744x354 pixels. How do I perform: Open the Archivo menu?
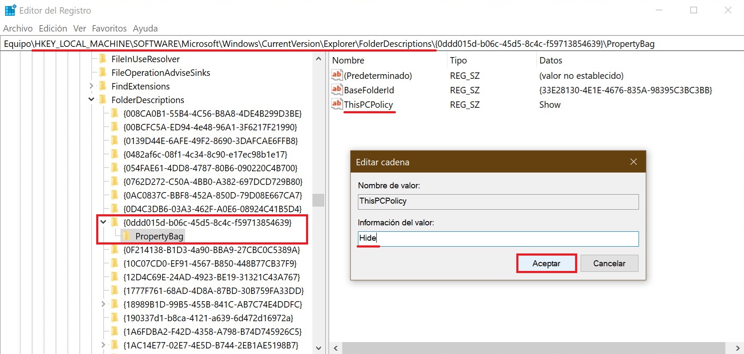pos(18,28)
